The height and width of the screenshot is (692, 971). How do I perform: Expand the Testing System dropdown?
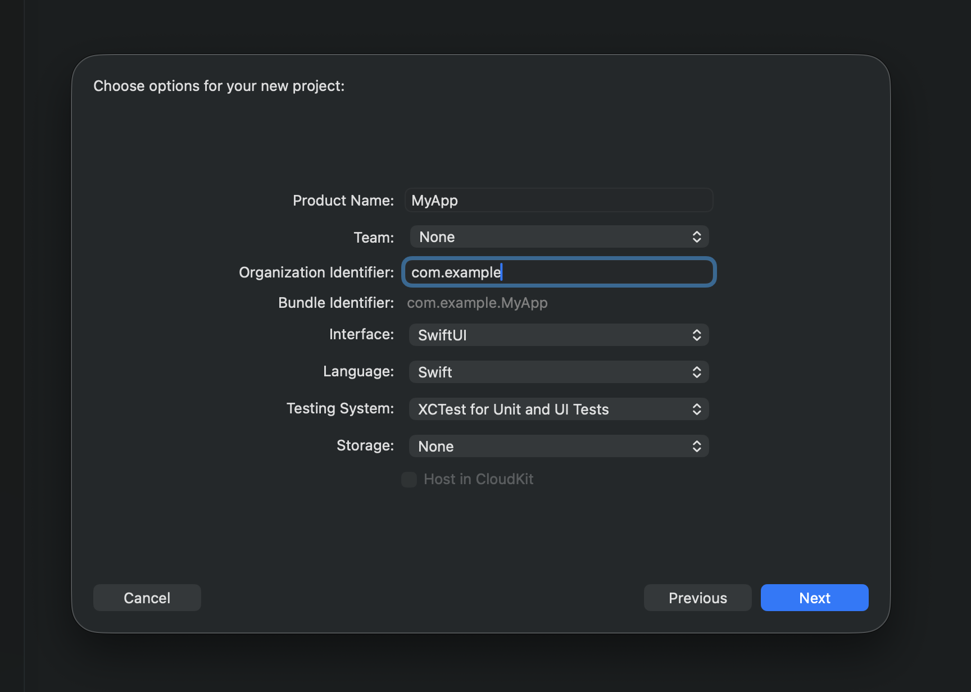click(x=559, y=409)
